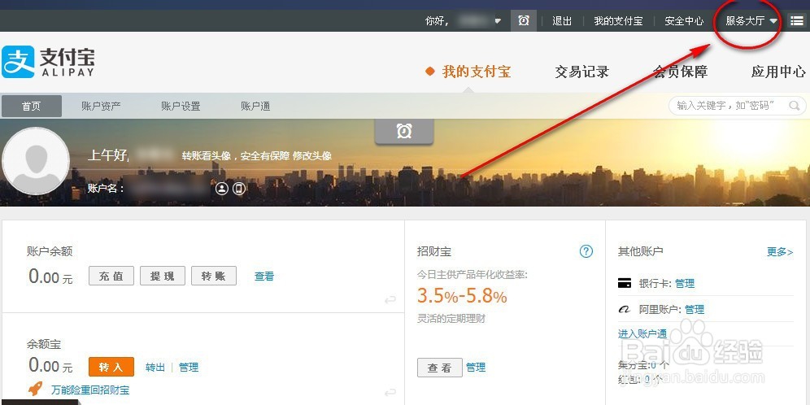Click 管理 link under 余额宝
The image size is (810, 405).
(x=189, y=368)
